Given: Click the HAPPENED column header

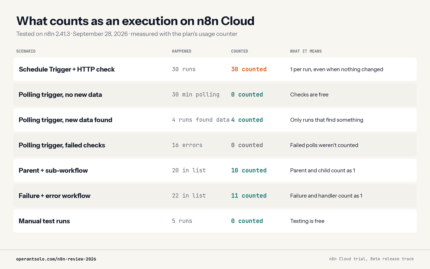Looking at the screenshot, I should [182, 51].
